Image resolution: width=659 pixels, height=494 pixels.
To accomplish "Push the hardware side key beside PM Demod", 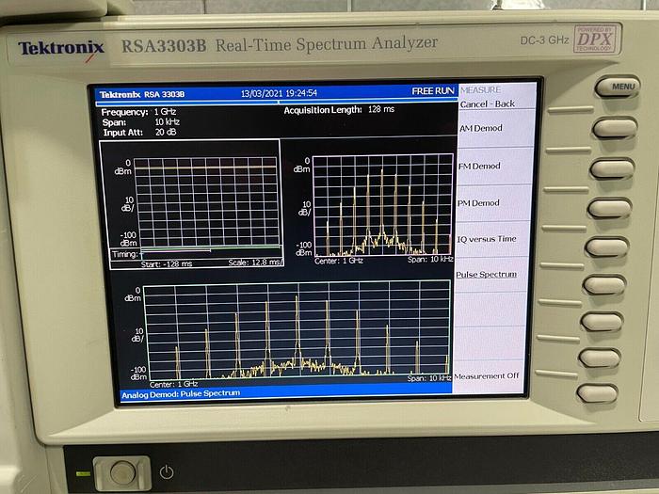I will pos(609,208).
